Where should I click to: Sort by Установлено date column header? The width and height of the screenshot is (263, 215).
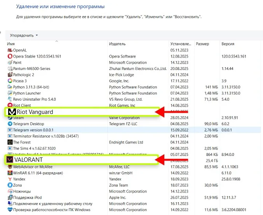(181, 44)
